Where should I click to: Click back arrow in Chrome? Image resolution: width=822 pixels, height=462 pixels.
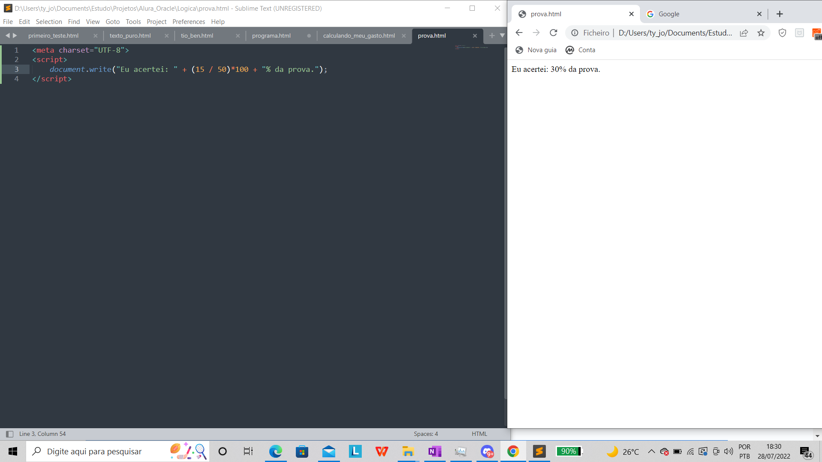point(519,33)
